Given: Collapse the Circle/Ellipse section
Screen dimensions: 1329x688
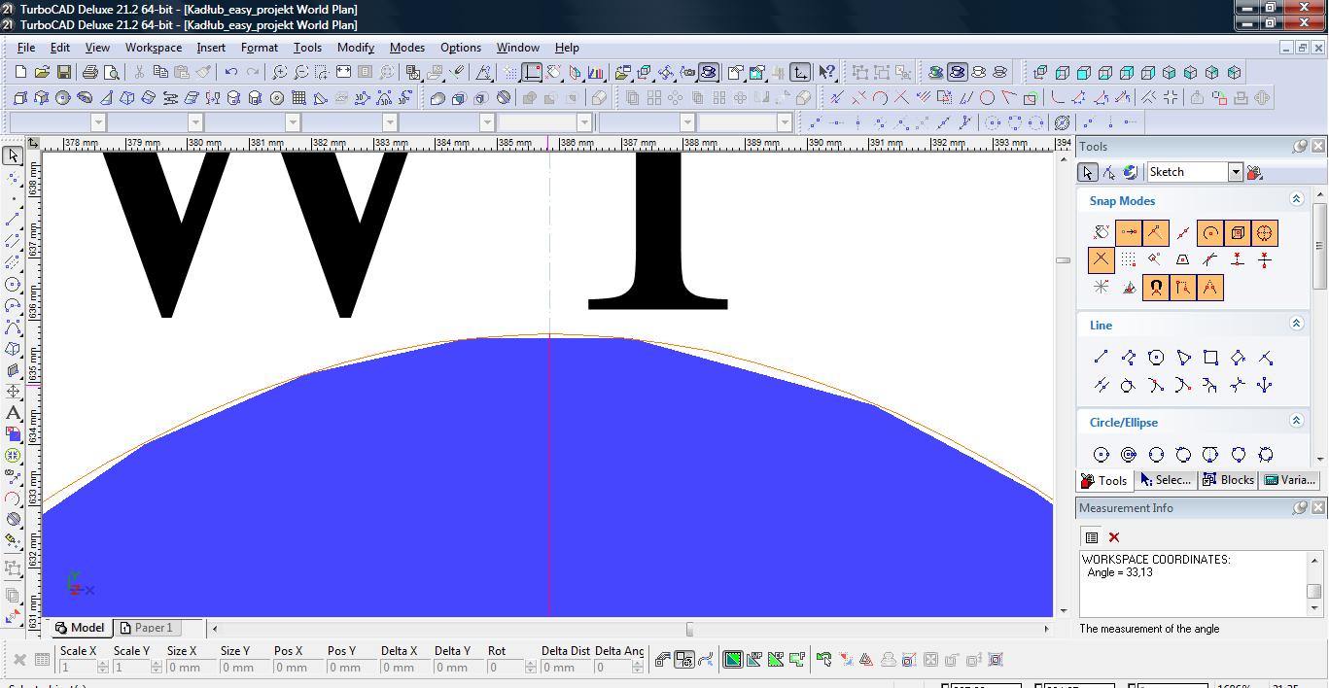Looking at the screenshot, I should [x=1295, y=421].
